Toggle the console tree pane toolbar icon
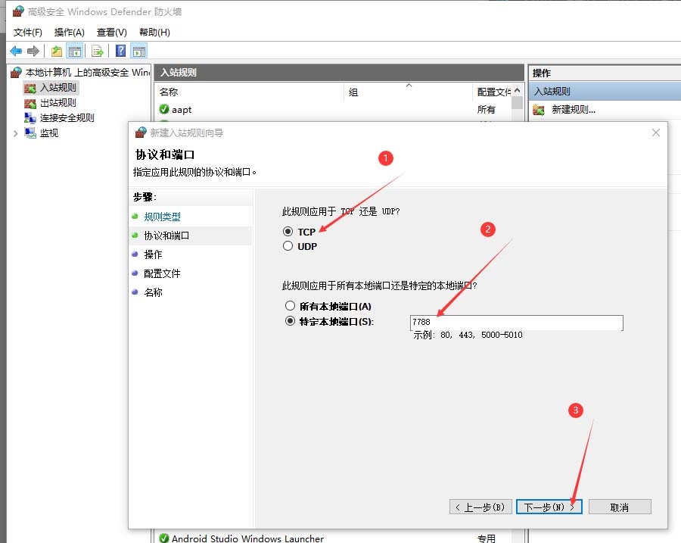The image size is (681, 543). pos(75,51)
